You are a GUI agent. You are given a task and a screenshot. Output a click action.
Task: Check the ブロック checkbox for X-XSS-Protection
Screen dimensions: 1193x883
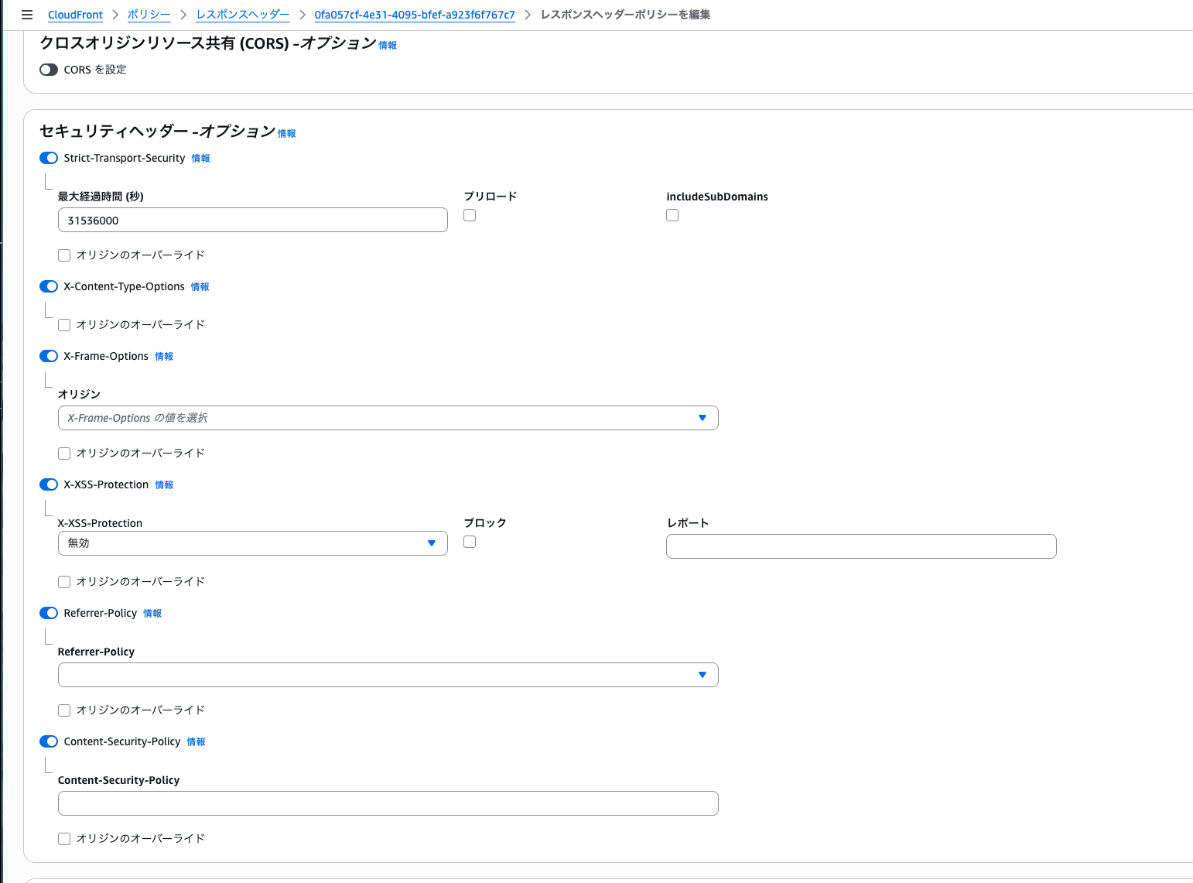tap(470, 542)
